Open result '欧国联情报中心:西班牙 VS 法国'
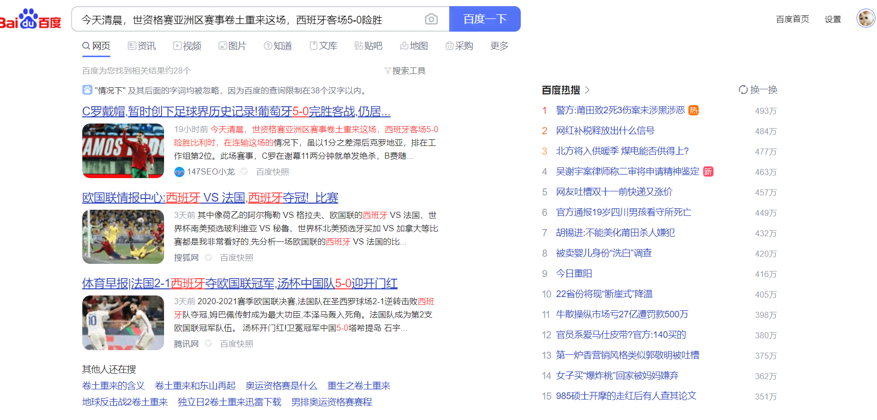 (x=210, y=197)
